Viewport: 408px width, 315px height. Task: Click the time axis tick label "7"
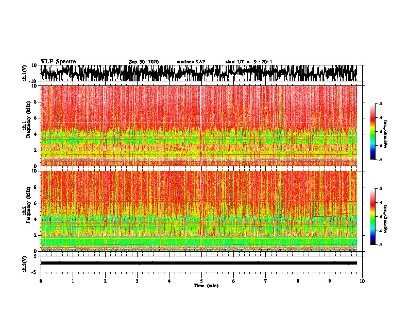coord(266,281)
